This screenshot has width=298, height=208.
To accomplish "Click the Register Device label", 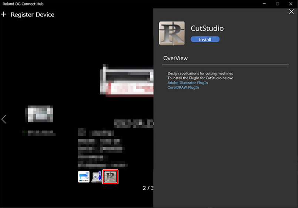I will 33,15.
